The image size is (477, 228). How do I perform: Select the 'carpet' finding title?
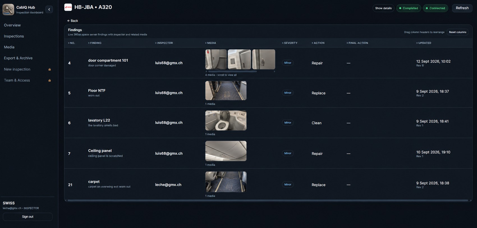[94, 182]
